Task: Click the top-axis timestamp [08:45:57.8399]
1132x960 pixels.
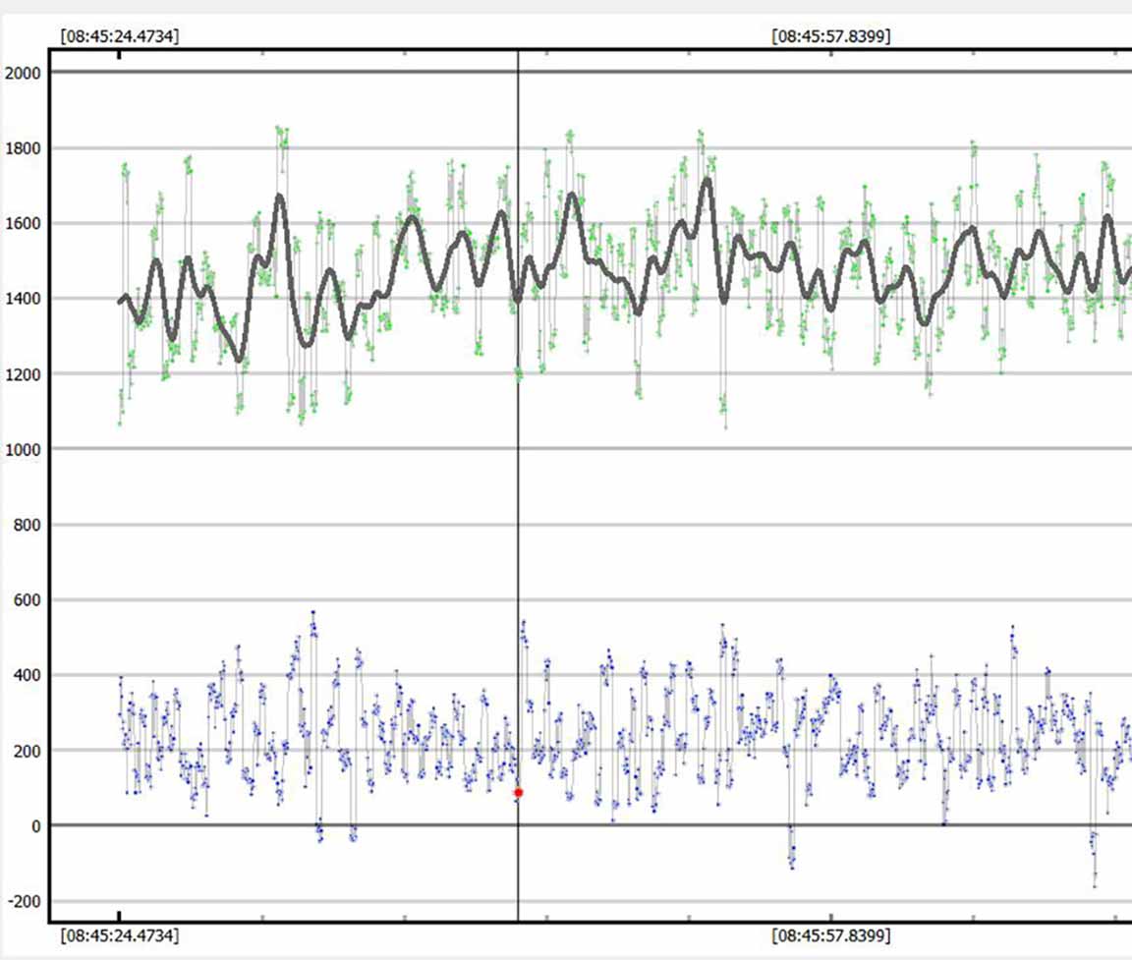Action: tap(831, 36)
